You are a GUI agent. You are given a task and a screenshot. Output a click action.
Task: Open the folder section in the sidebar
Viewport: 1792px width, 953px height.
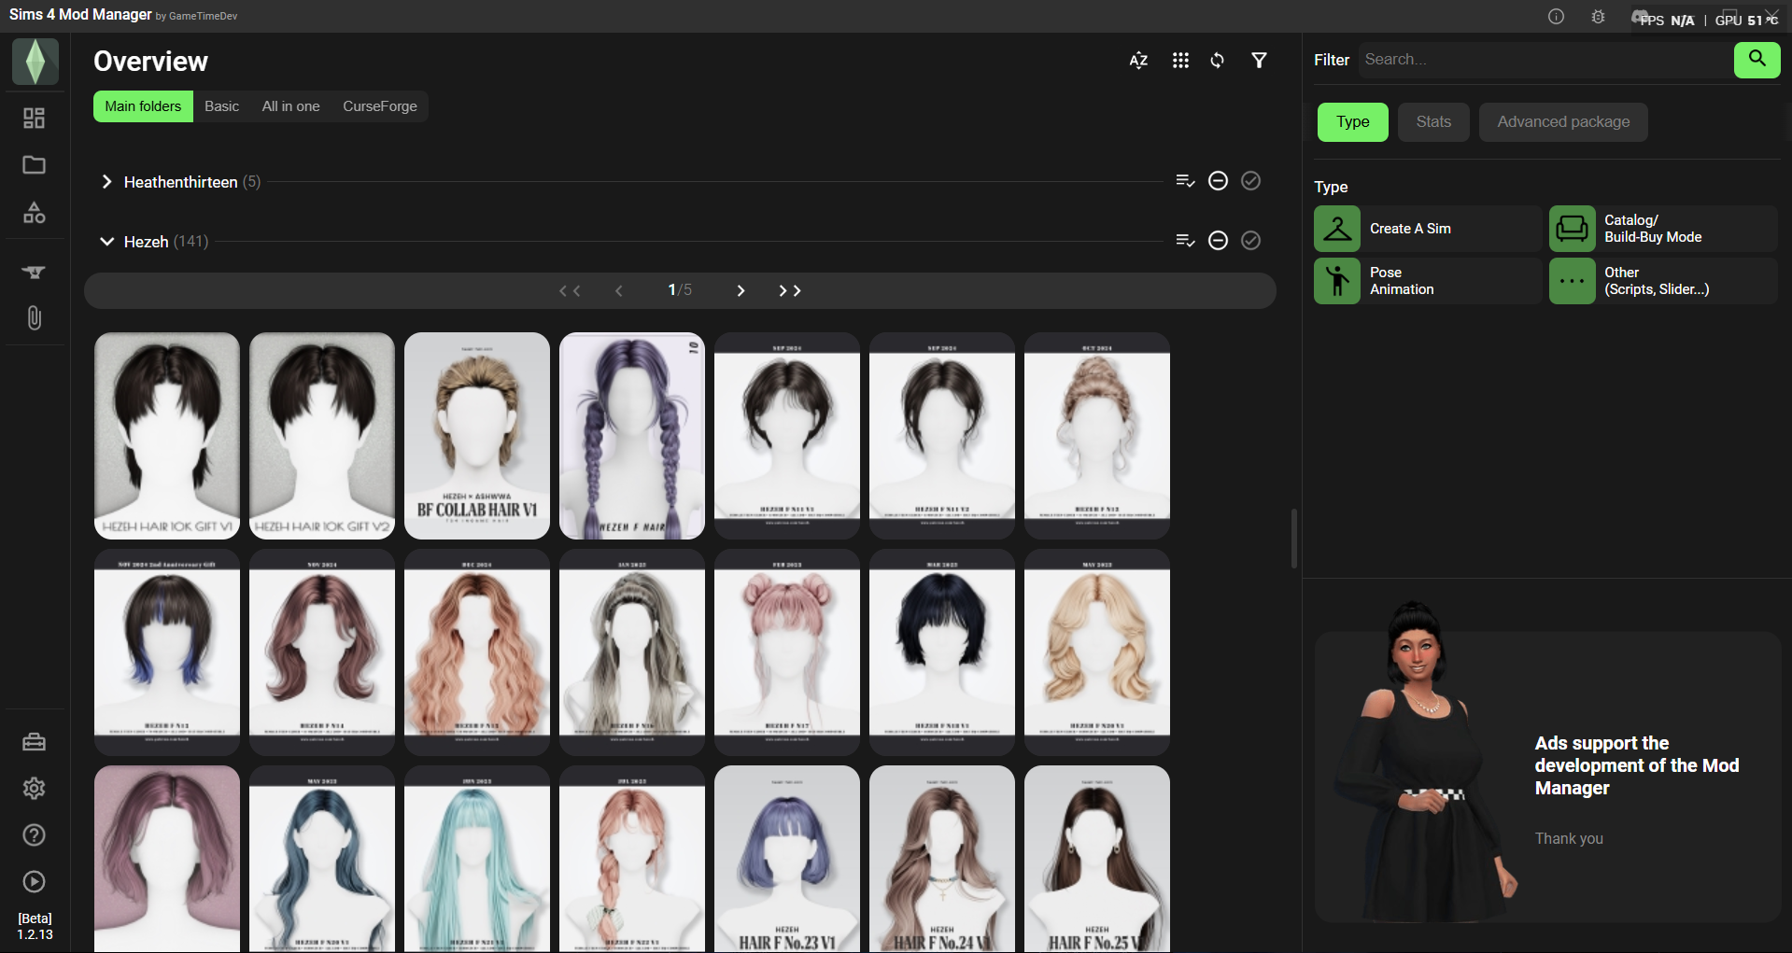[x=35, y=165]
